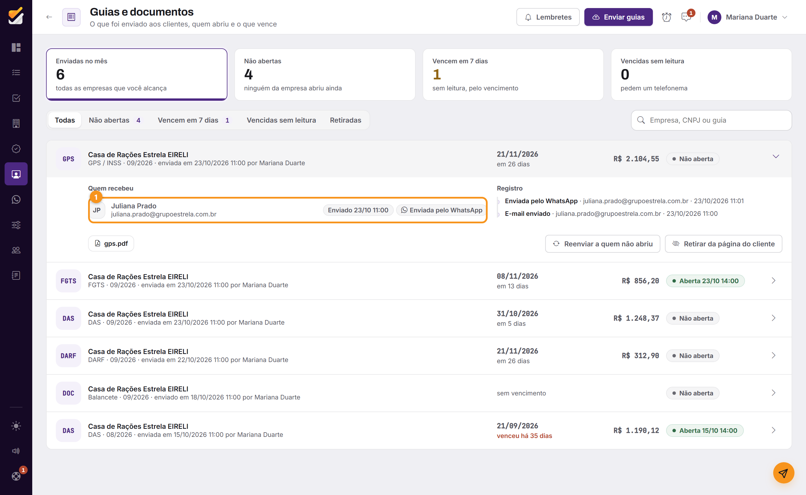Open the help lifebuoy icon with badge
The width and height of the screenshot is (806, 495).
click(x=16, y=476)
